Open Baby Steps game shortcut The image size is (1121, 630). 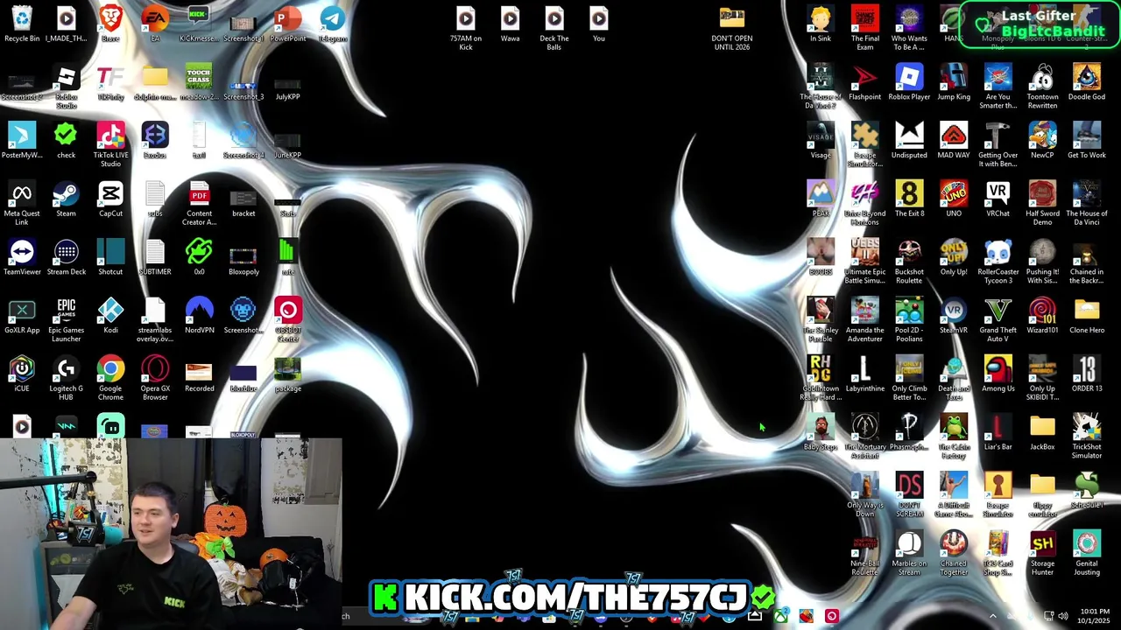(821, 432)
